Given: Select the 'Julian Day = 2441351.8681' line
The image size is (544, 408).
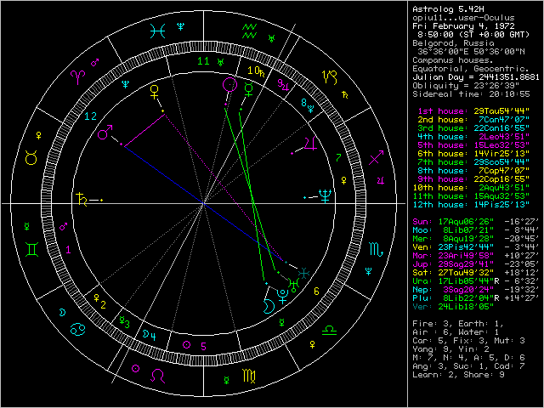Looking at the screenshot, I should click(x=476, y=77).
